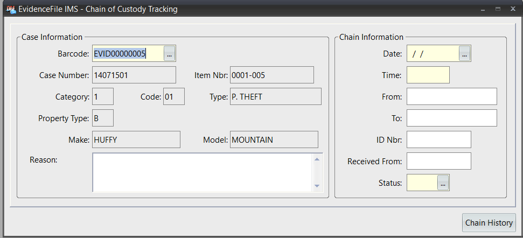Click the Status input field
Image resolution: width=523 pixels, height=238 pixels.
(x=422, y=183)
